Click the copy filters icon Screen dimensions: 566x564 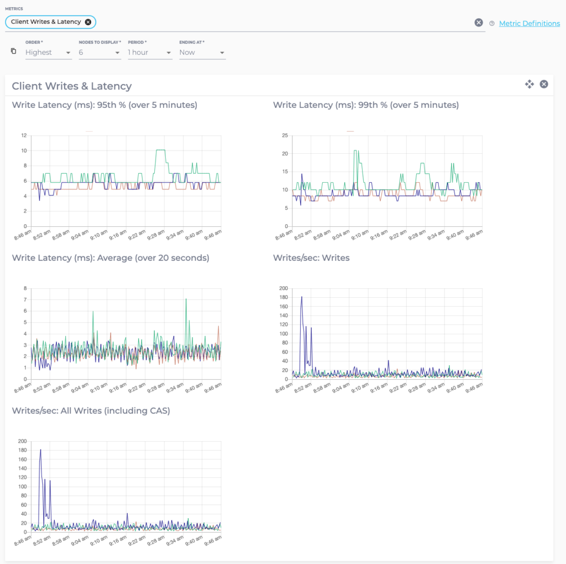(13, 50)
